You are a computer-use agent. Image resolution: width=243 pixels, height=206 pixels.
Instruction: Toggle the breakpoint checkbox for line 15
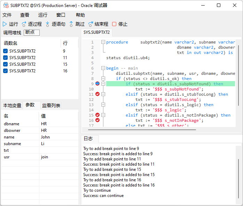click(x=5, y=64)
